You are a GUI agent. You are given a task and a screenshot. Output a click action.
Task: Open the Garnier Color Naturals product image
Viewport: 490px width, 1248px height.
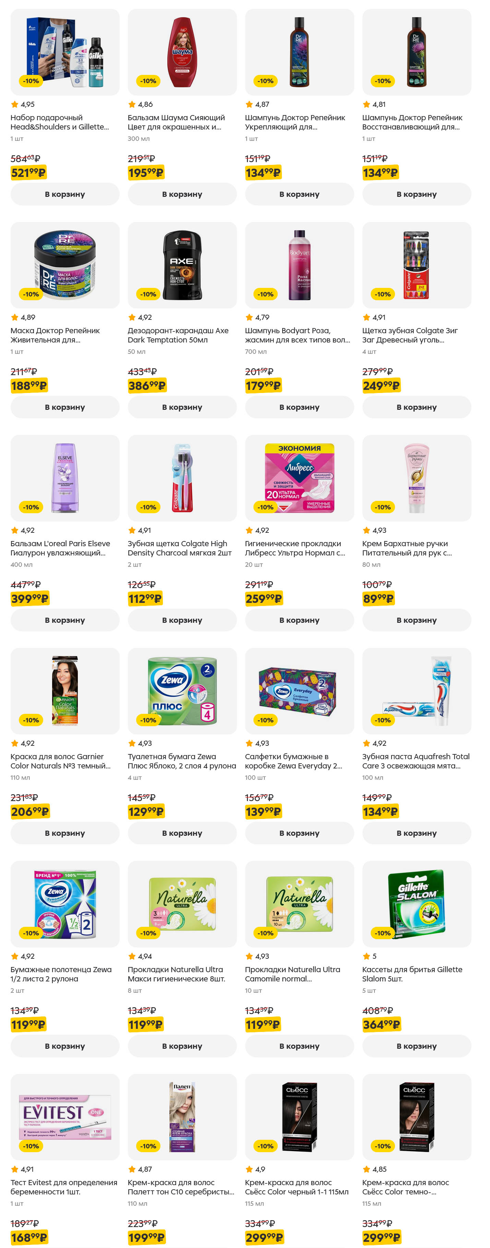65,690
